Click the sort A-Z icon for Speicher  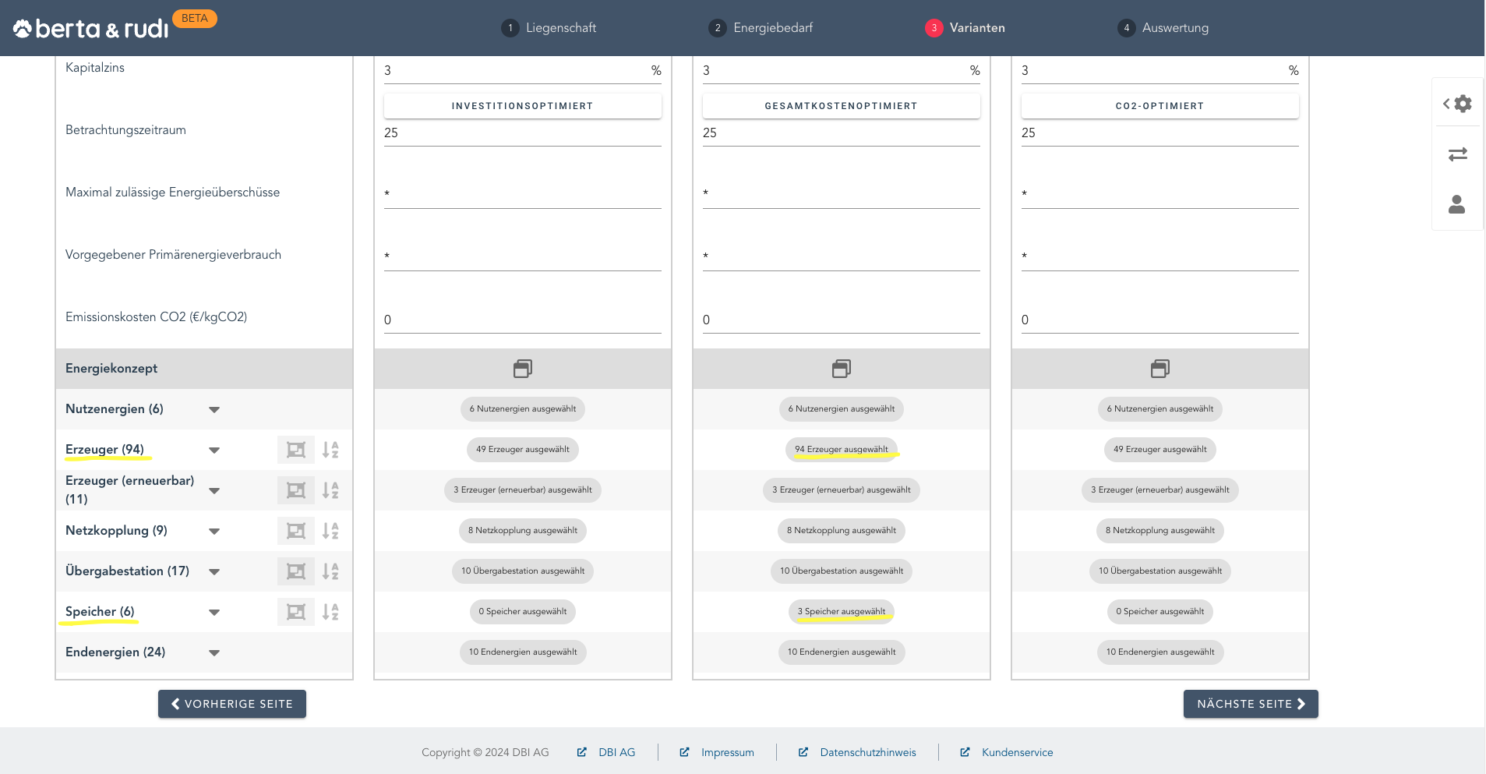tap(330, 612)
